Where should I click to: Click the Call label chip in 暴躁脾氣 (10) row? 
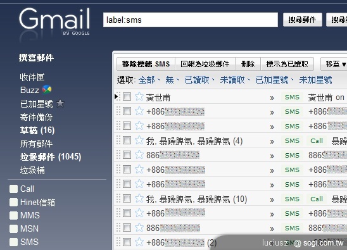[x=317, y=199]
